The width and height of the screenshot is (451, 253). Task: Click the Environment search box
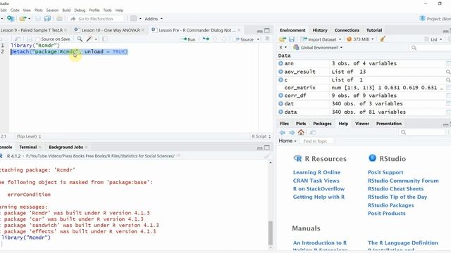(430, 48)
